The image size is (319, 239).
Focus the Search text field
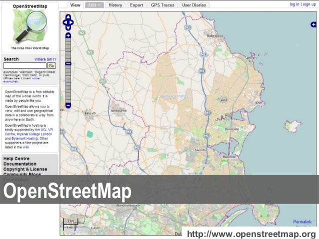(24, 66)
